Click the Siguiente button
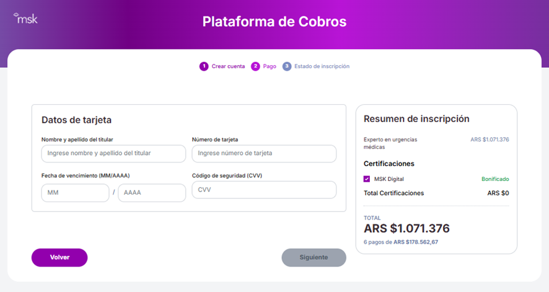Screen dimensions: 549x292 [314, 257]
